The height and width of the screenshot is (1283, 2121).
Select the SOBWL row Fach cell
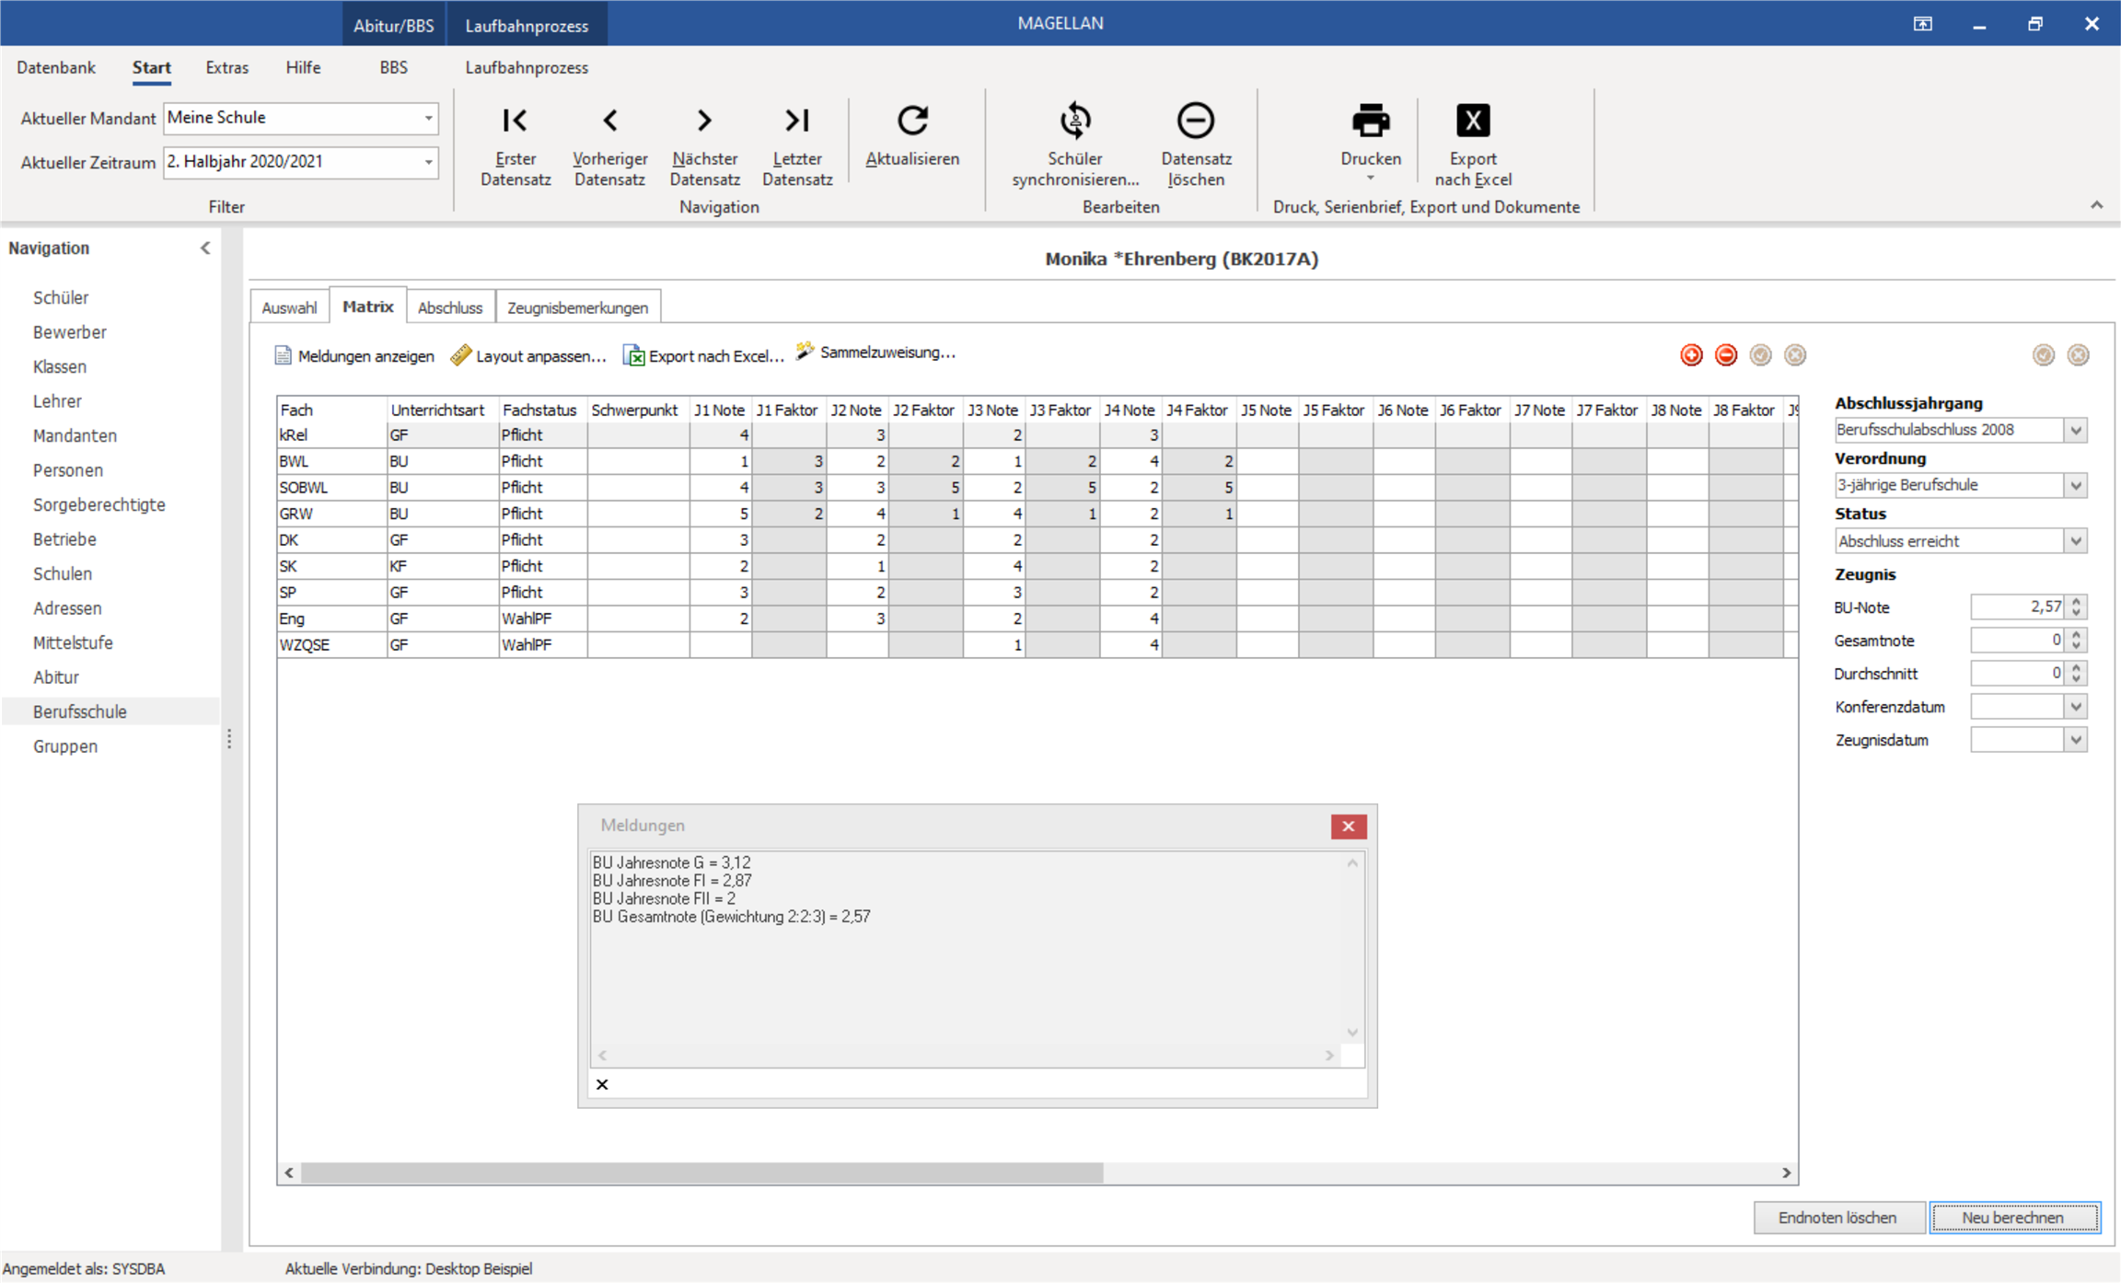click(331, 488)
